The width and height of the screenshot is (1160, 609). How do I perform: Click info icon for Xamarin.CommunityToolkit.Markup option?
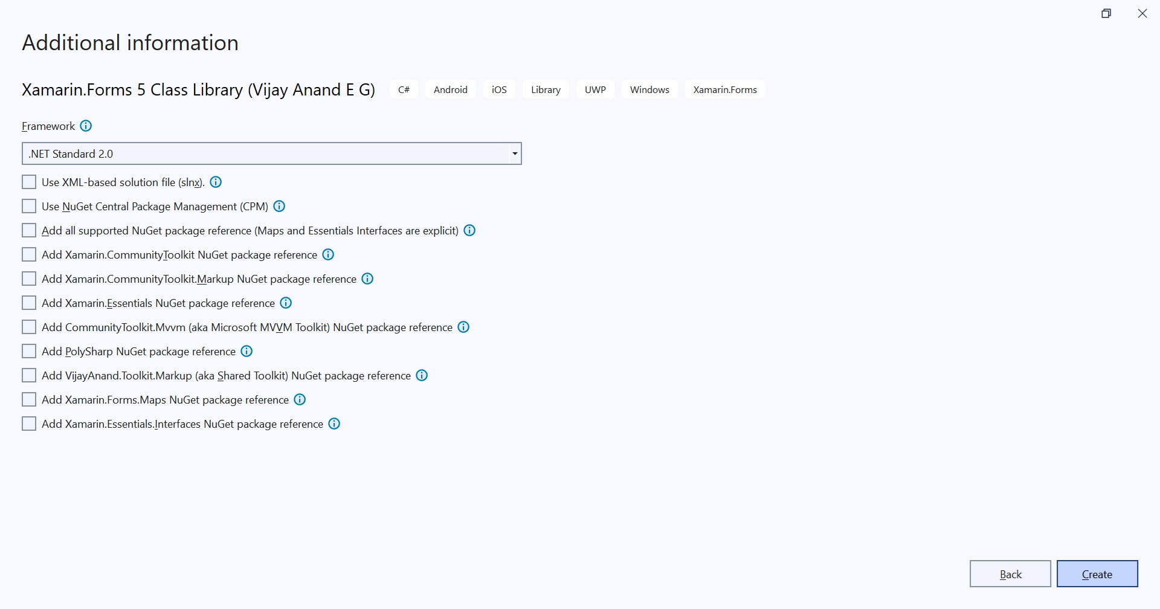367,279
